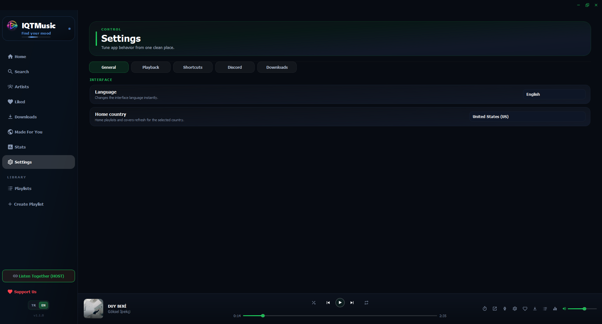Viewport: 602px width, 324px height.
Task: Download the current track via player bar icon
Action: coord(535,309)
